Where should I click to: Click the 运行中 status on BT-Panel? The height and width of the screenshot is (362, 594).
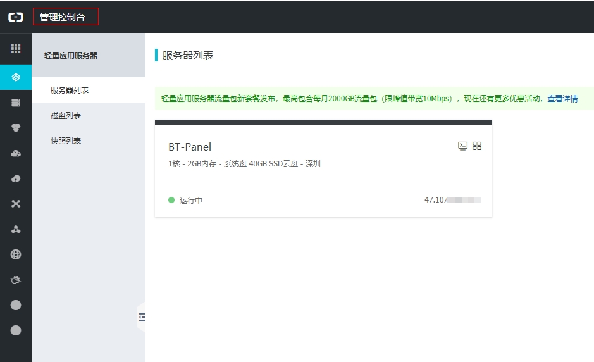[190, 200]
